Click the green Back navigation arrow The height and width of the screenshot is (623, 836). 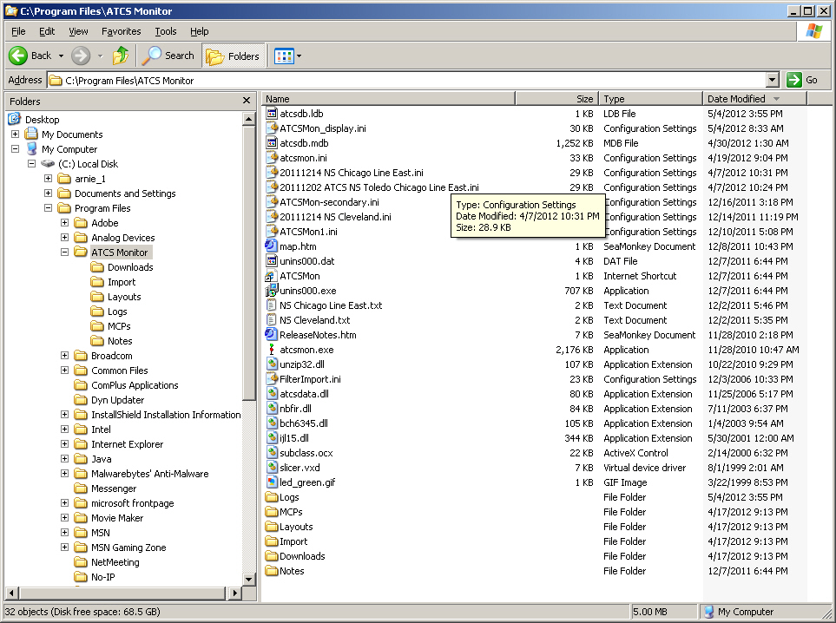(18, 55)
